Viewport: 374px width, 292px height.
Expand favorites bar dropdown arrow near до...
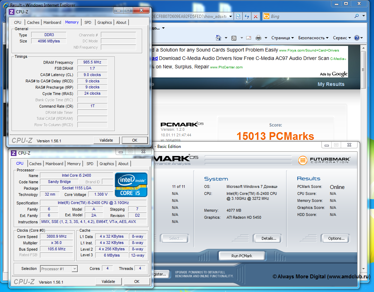point(164,28)
